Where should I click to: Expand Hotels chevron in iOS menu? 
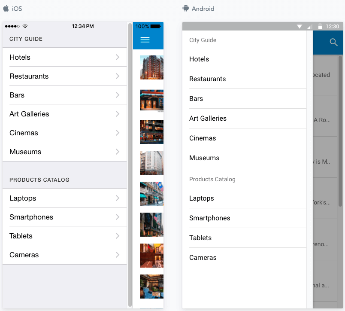[x=118, y=57]
